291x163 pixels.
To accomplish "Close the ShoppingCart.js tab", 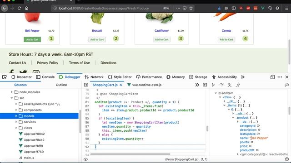I will tap(121, 85).
